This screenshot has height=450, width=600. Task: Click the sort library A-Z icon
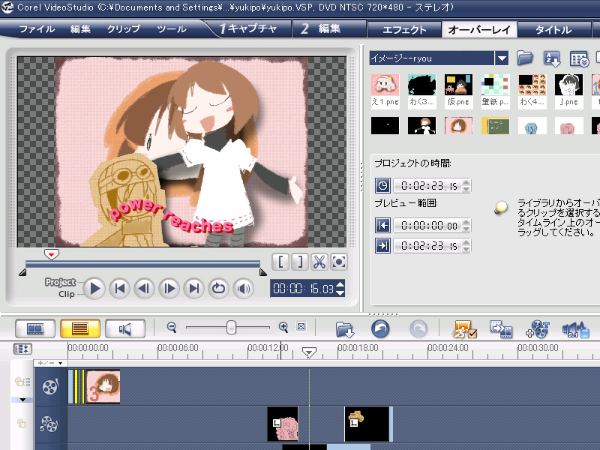pyautogui.click(x=551, y=58)
